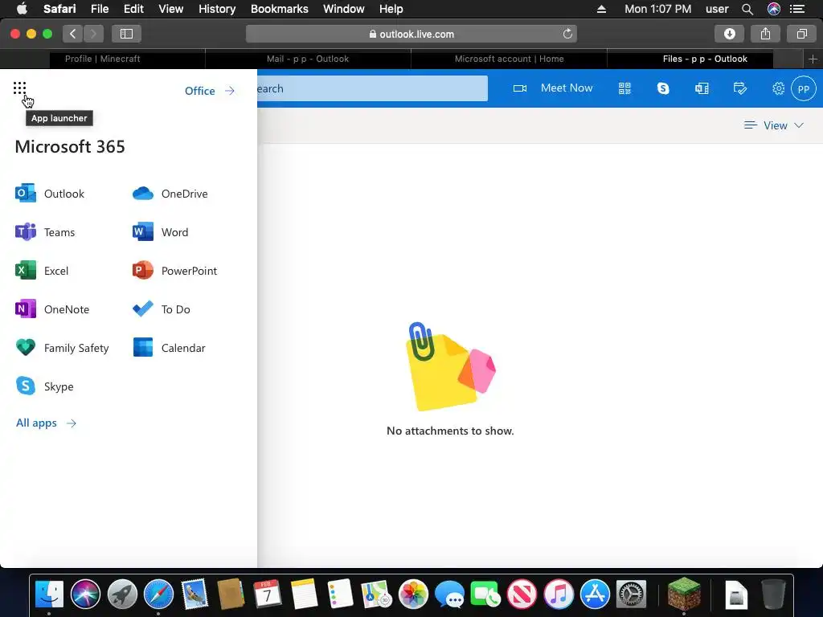Open the Window menu
Viewport: 823px width, 617px height.
point(344,9)
